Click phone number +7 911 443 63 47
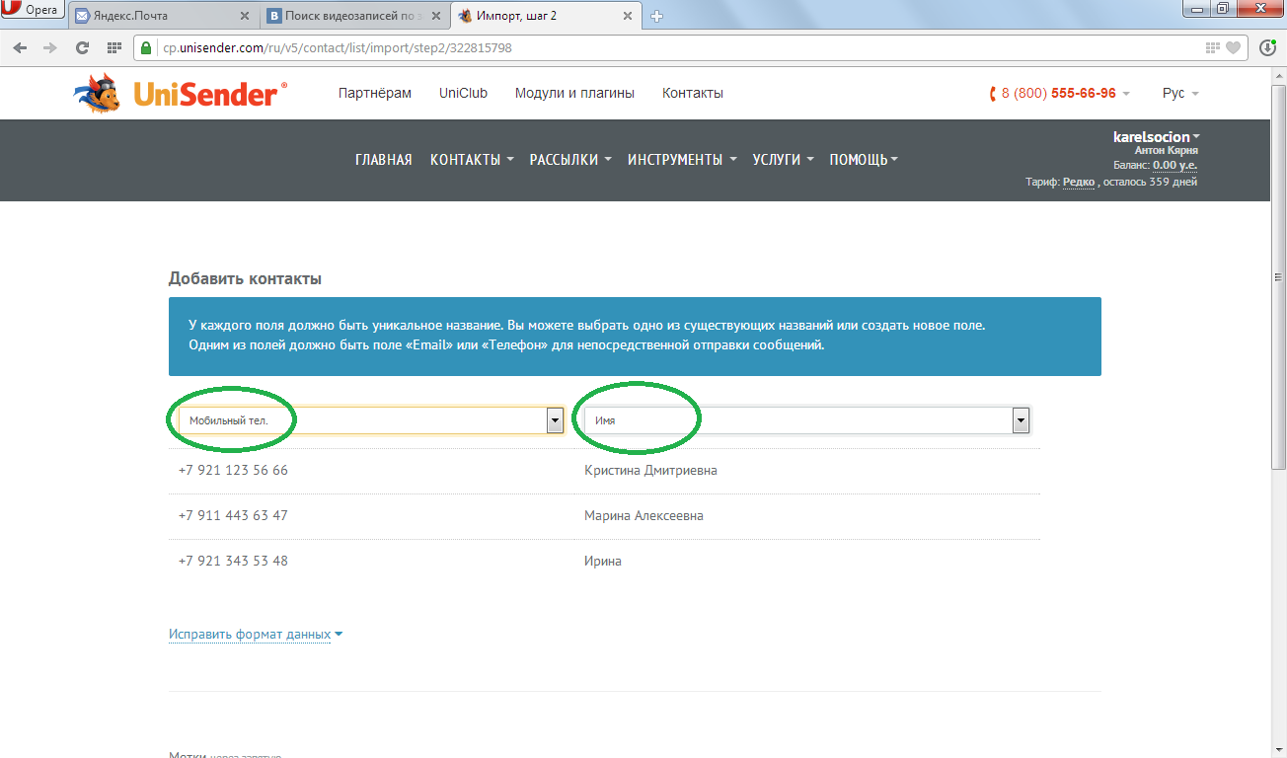The width and height of the screenshot is (1287, 758). pyautogui.click(x=233, y=516)
